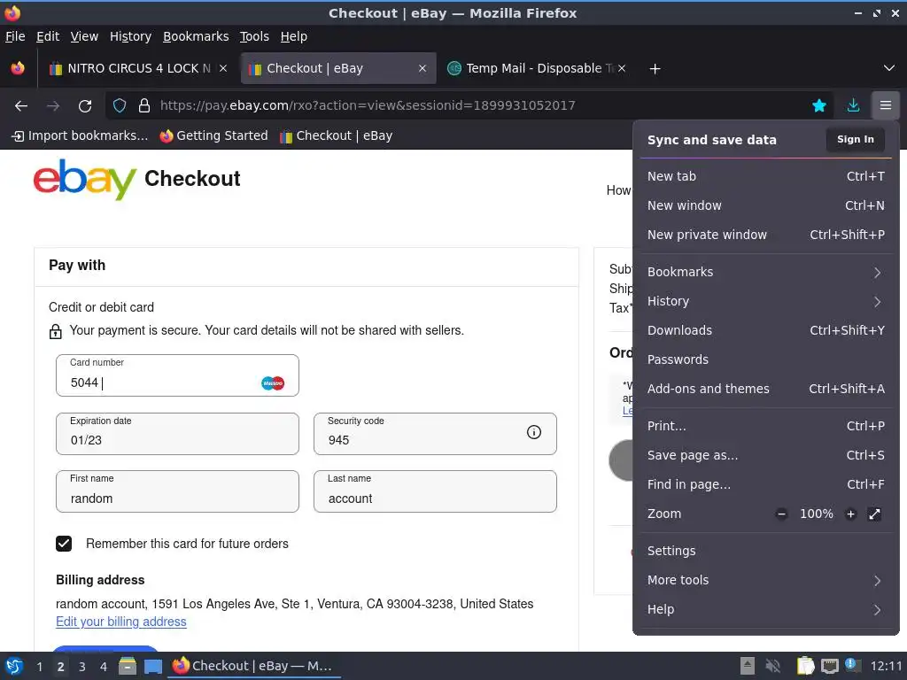Click the Firefox View icon in tab strip
The image size is (907, 680).
[18, 68]
